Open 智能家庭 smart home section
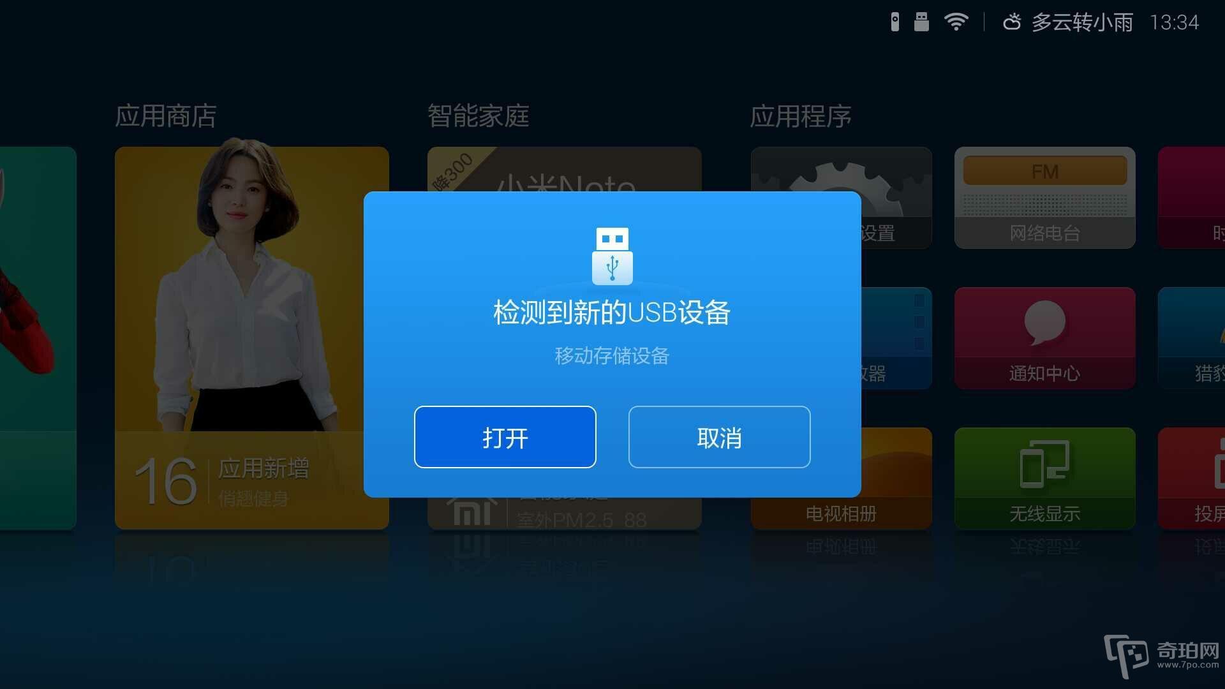 tap(468, 116)
